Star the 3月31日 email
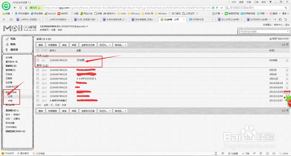Screen dimensions: 291x156 (x=287, y=79)
